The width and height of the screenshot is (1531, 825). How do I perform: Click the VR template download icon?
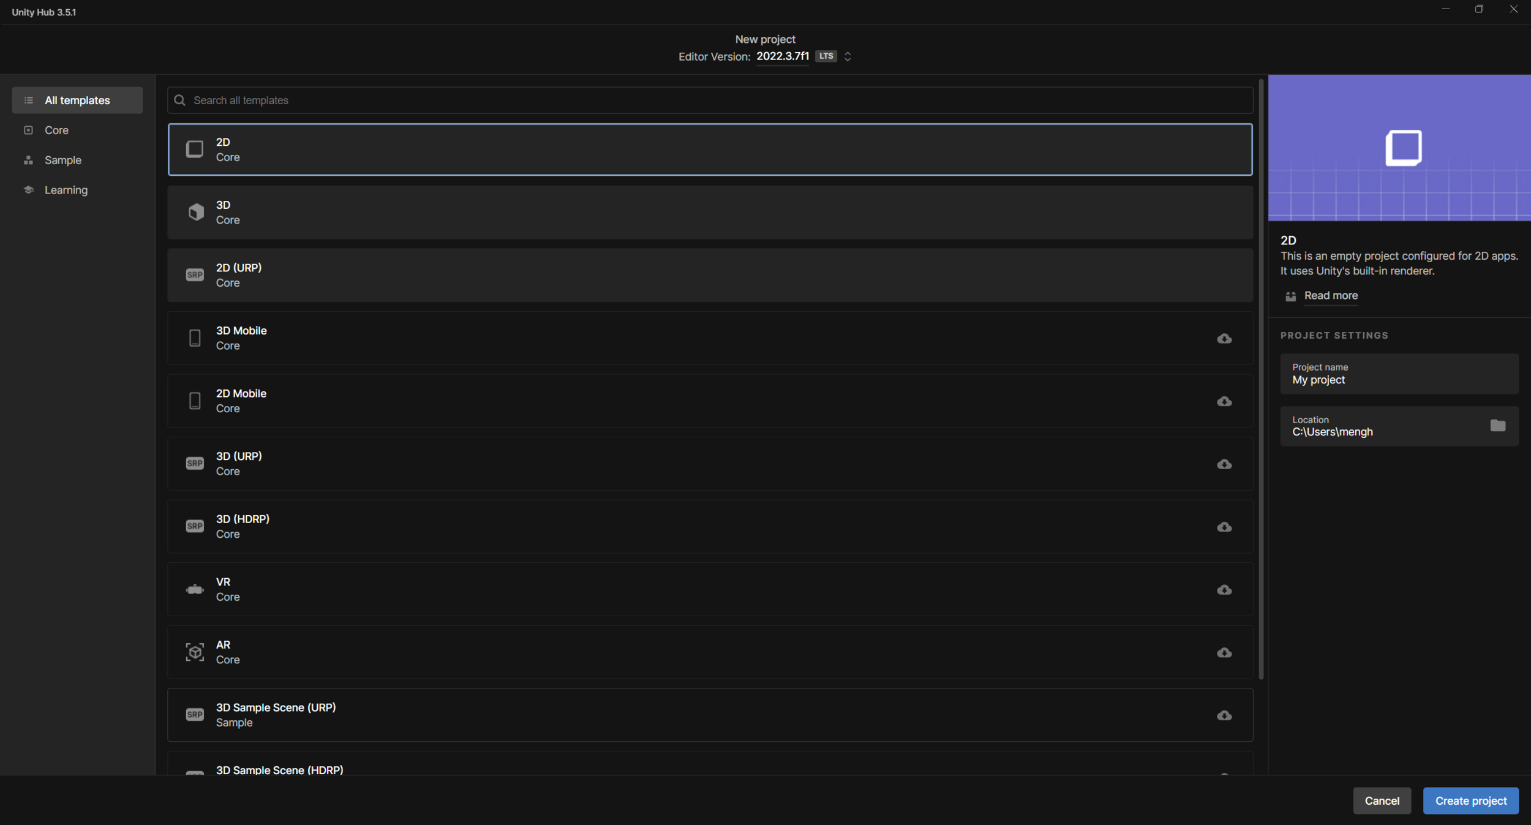pos(1224,590)
